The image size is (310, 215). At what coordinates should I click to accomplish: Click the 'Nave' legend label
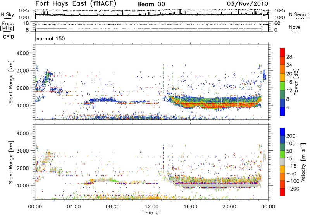pyautogui.click(x=294, y=27)
